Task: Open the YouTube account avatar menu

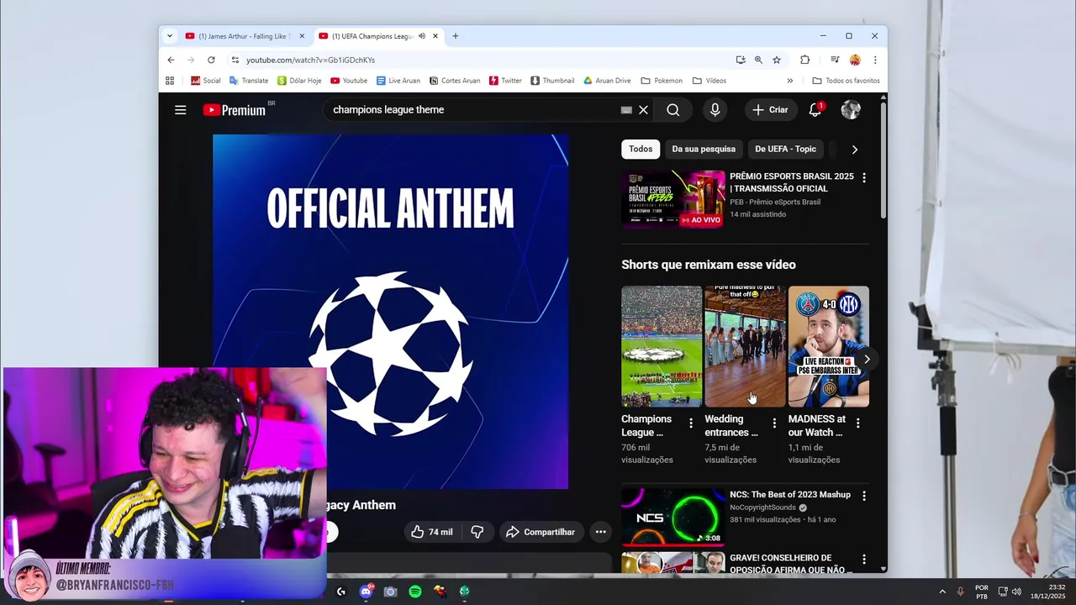Action: tap(851, 110)
